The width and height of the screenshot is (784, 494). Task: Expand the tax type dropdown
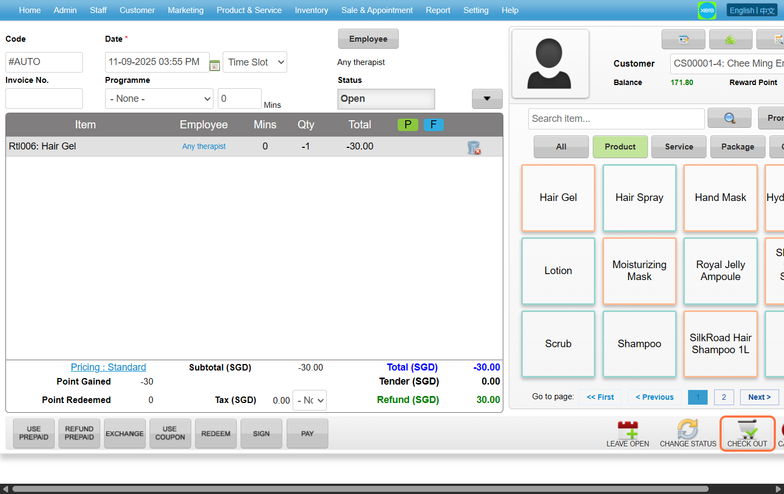pos(310,400)
